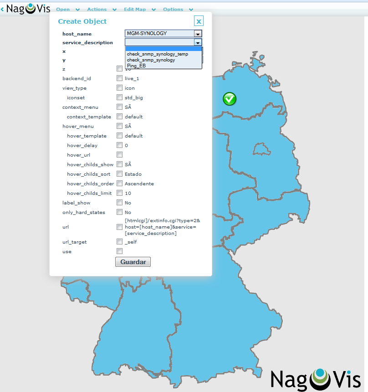Click the Edit Map chevron arrow
The width and height of the screenshot is (368, 392).
pyautogui.click(x=153, y=10)
